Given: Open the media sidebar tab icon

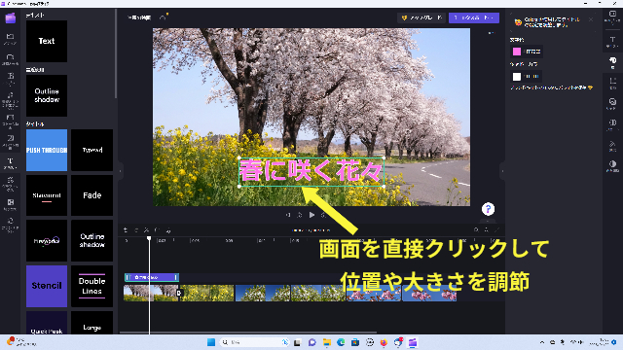Looking at the screenshot, I should click(x=11, y=39).
